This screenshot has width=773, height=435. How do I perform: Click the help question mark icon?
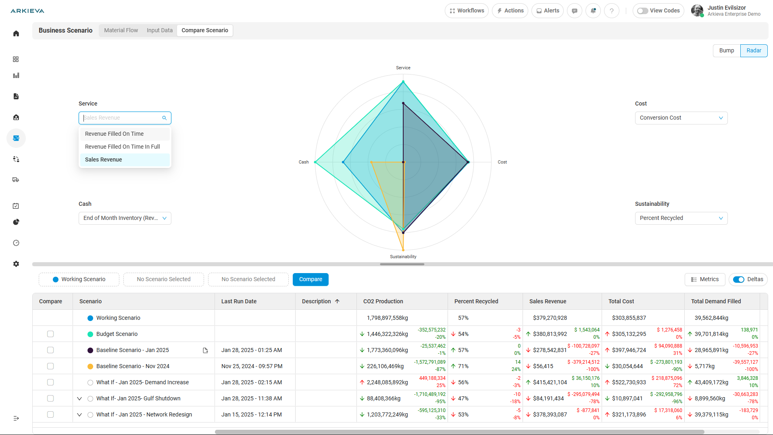coord(612,11)
